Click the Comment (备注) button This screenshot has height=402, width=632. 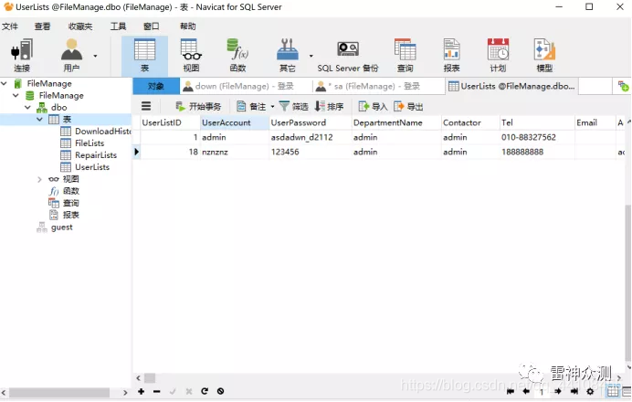coord(251,107)
